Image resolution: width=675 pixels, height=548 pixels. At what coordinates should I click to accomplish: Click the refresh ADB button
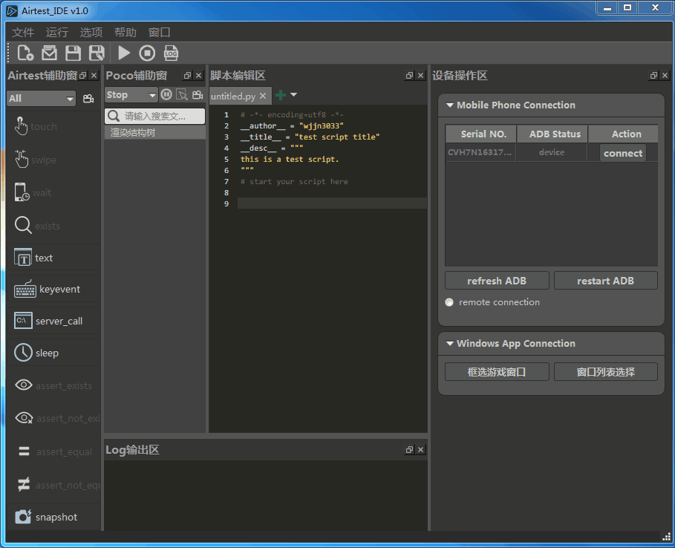pyautogui.click(x=497, y=281)
